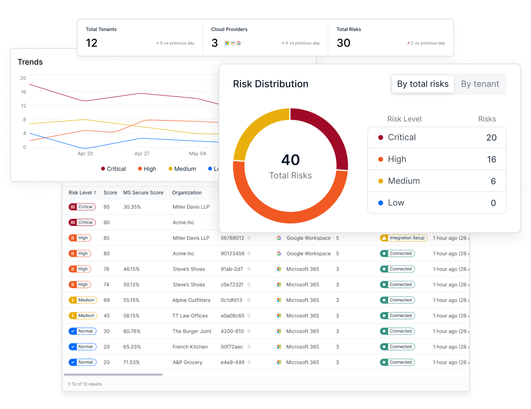531x409 pixels.
Task: Click the Total Tenants card
Action: [140, 38]
